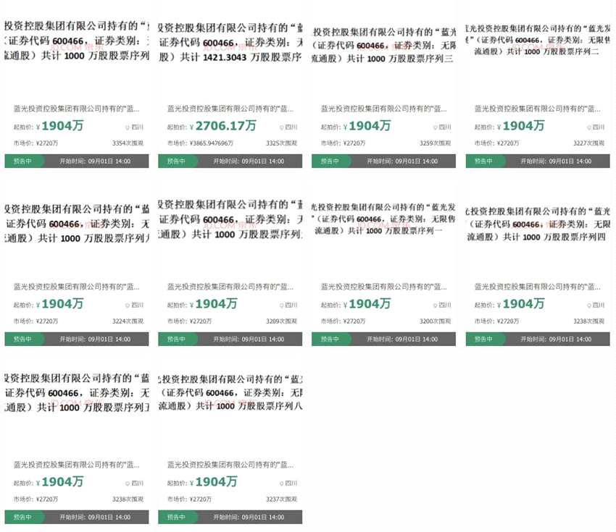Click the 3325次围观 view count
The image size is (616, 532).
281,143
